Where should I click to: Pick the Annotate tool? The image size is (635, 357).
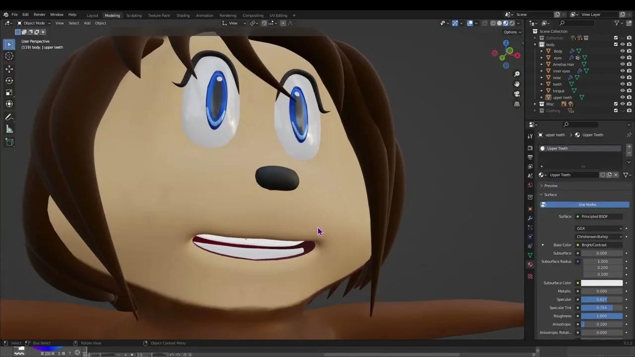(9, 118)
